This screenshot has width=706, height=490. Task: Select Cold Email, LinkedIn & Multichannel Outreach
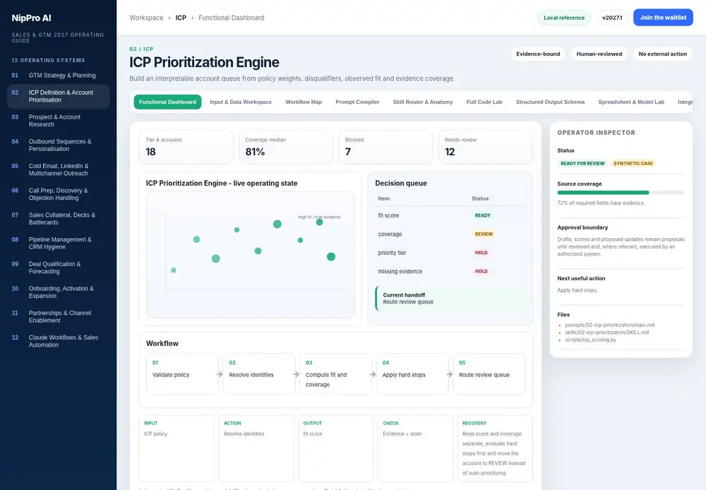(x=58, y=169)
